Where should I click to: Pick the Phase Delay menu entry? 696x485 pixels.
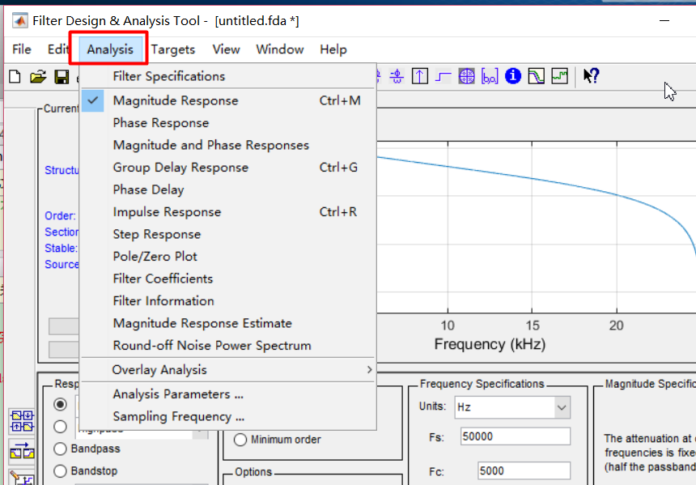point(228,189)
